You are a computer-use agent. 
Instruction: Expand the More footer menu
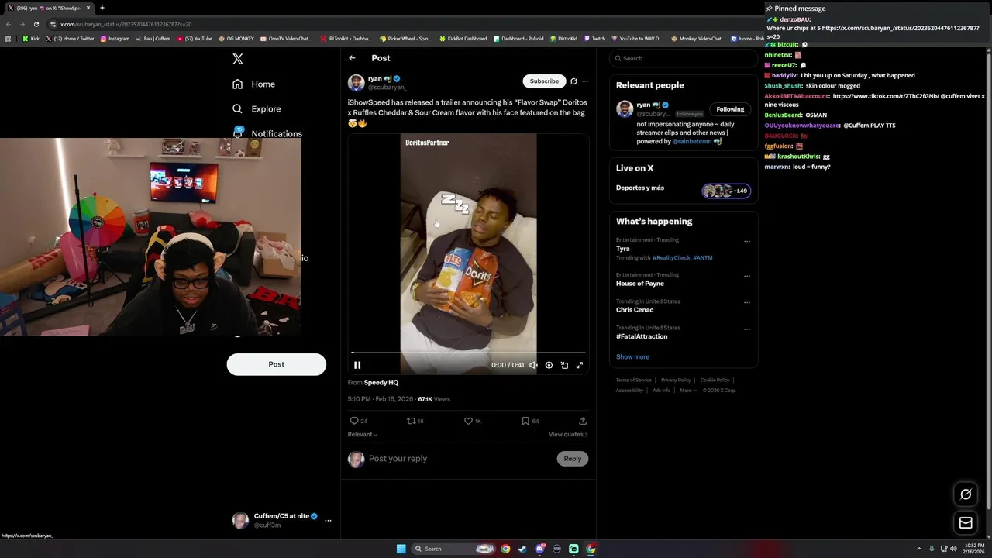click(688, 391)
